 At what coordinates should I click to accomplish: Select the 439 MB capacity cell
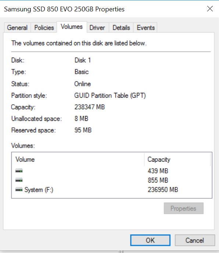(158, 171)
